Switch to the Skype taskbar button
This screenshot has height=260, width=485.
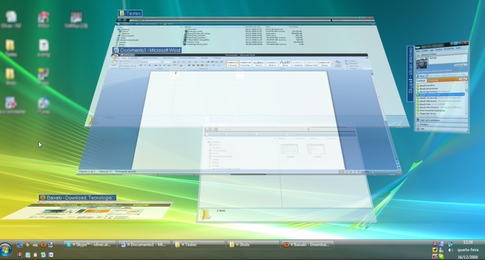tap(90, 245)
